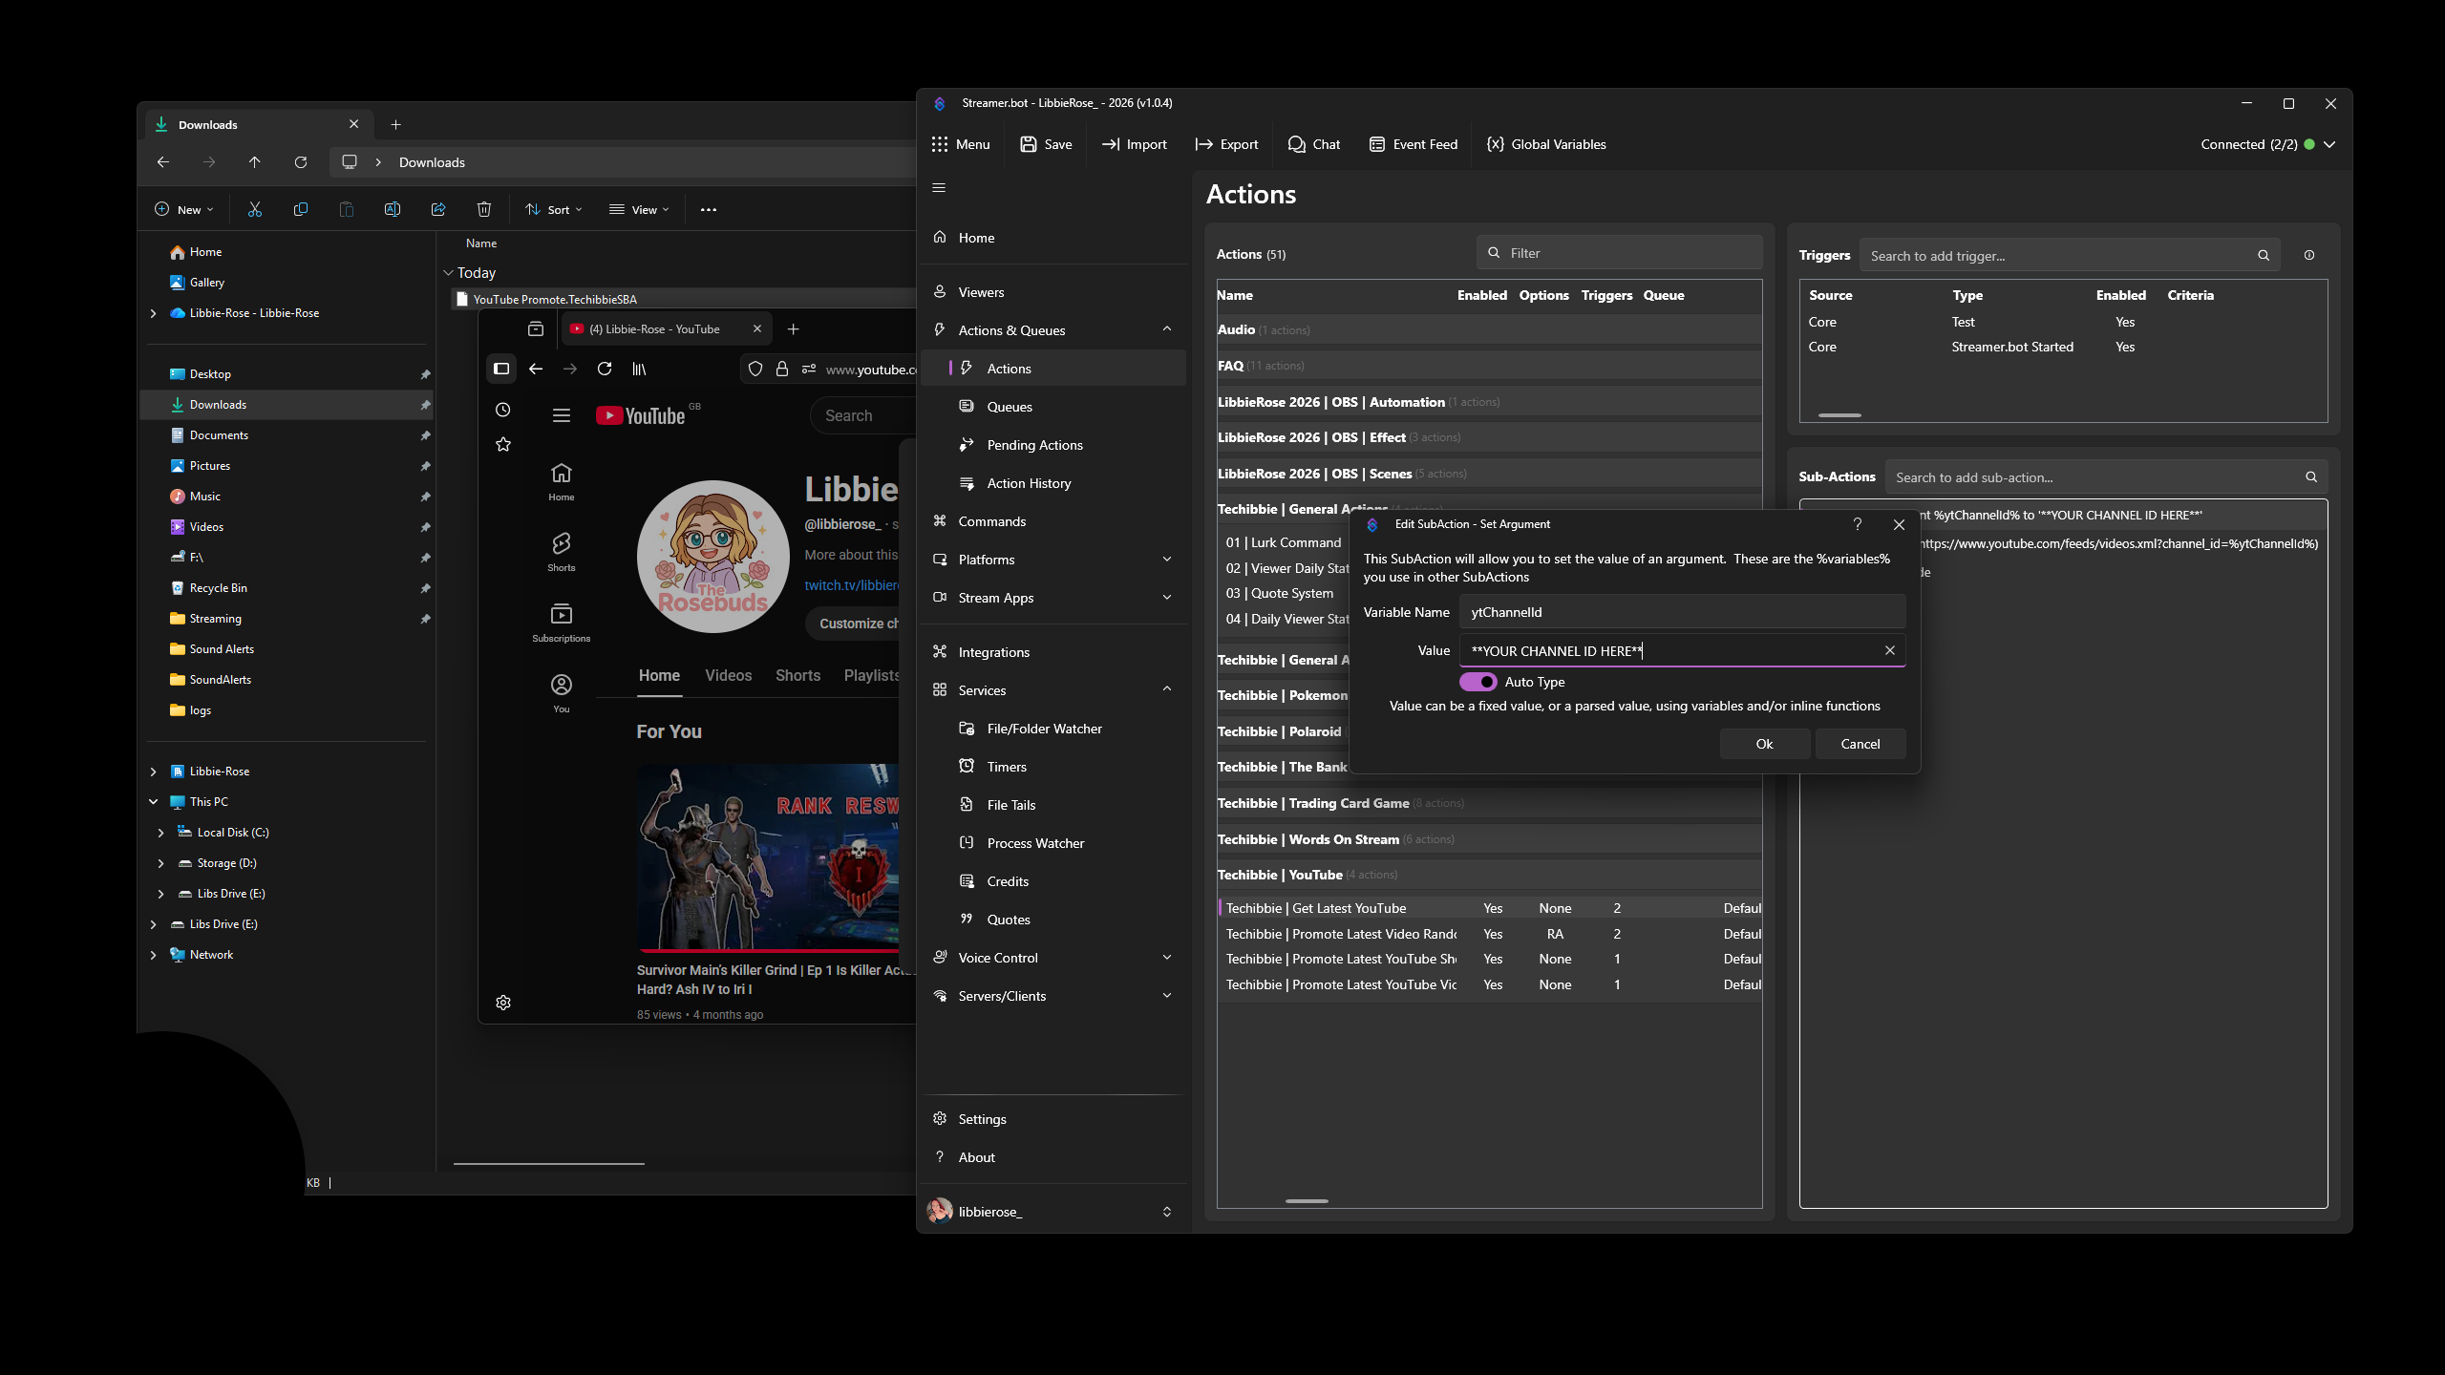
Task: Open Credits service
Action: tap(1053, 881)
